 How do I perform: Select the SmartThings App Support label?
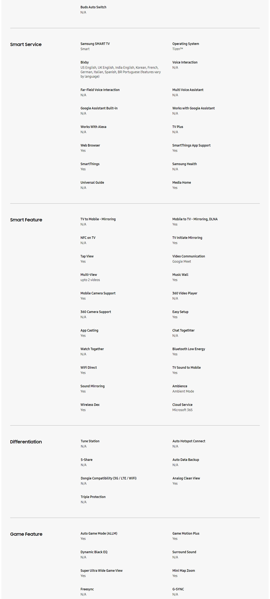(x=191, y=145)
